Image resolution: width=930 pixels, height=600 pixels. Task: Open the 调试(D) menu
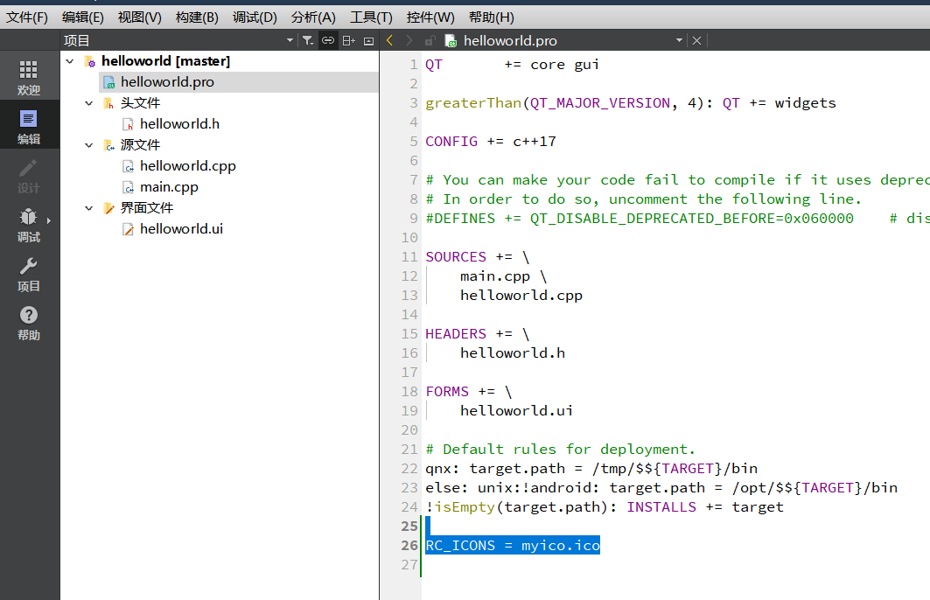pyautogui.click(x=255, y=17)
